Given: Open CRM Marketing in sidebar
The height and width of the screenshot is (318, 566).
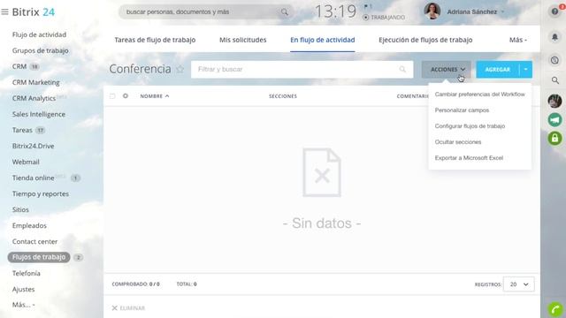Looking at the screenshot, I should click(x=35, y=82).
